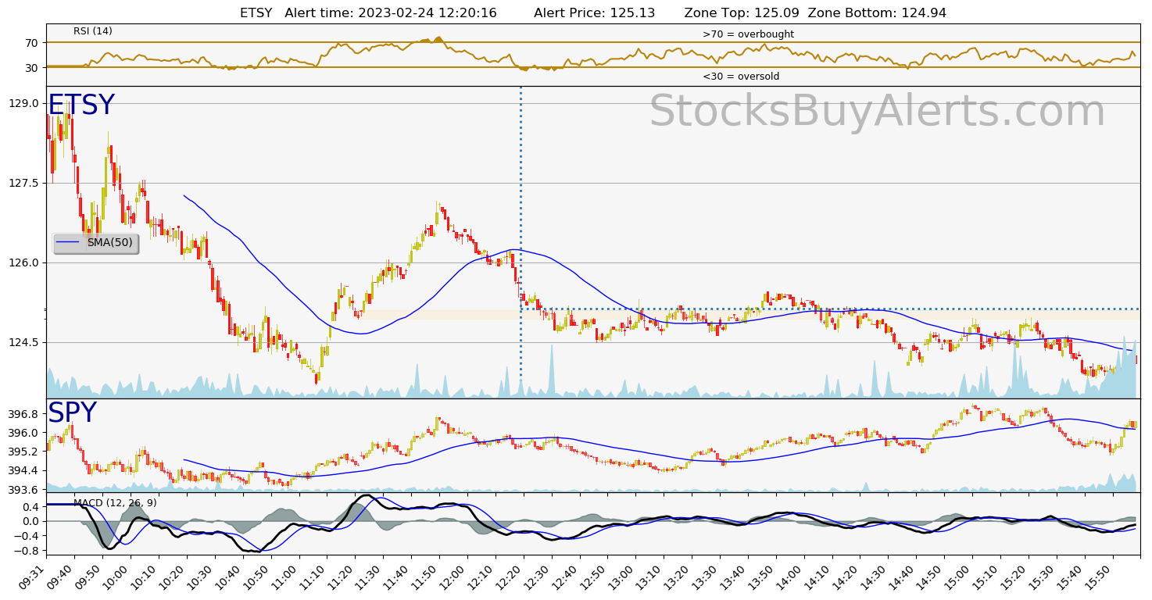Viewport: 1152px width, 600px height.
Task: Click the 'Alert Price: 125.13' title text
Action: pos(595,12)
